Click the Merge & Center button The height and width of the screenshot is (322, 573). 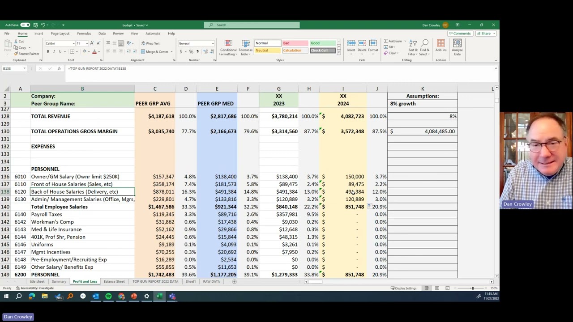tap(154, 52)
